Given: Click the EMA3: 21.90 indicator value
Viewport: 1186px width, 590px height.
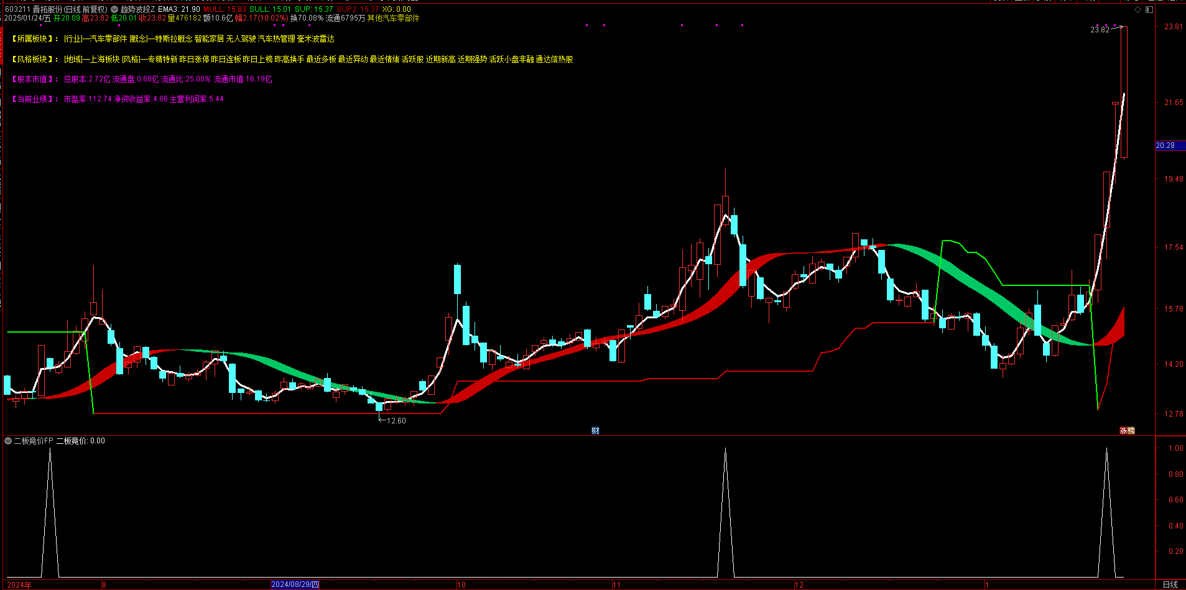Looking at the screenshot, I should [x=179, y=9].
